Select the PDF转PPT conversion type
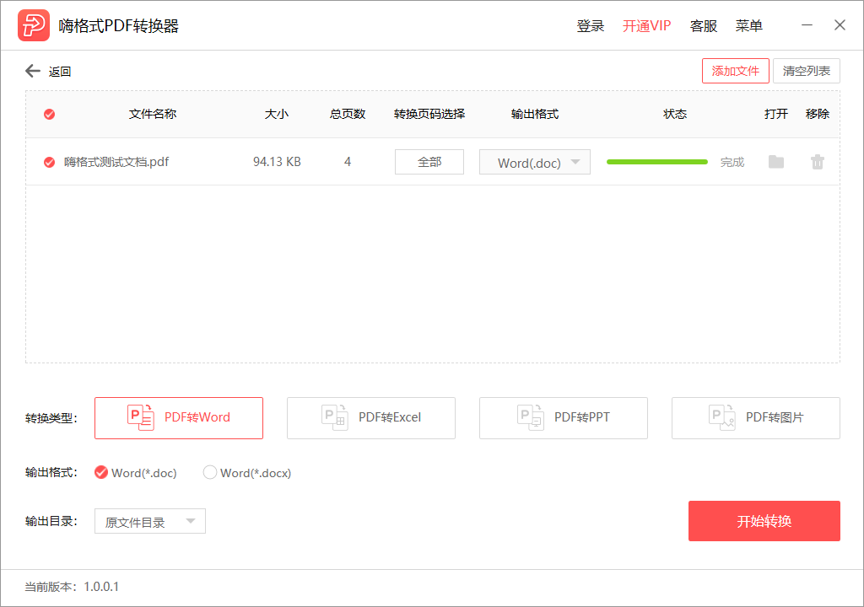 (563, 418)
